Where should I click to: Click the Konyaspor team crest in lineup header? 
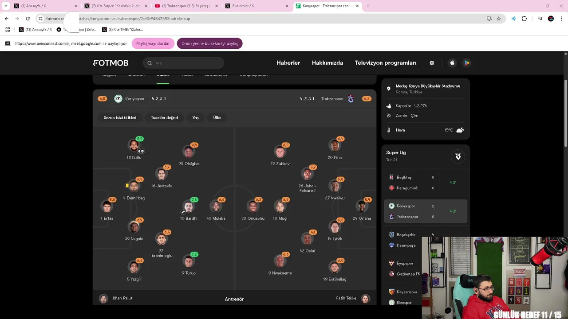118,99
